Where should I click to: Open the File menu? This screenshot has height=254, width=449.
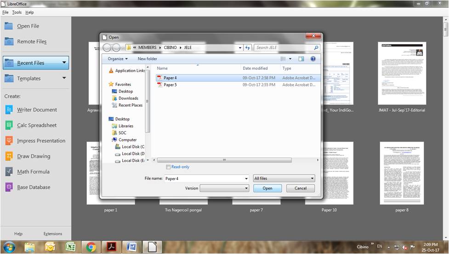coord(5,12)
